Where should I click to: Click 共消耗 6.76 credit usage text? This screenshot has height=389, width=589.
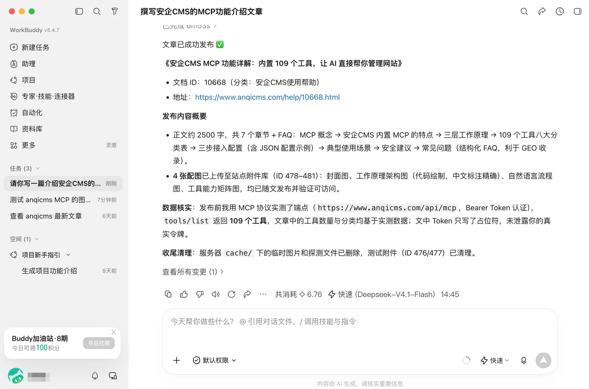(x=299, y=294)
